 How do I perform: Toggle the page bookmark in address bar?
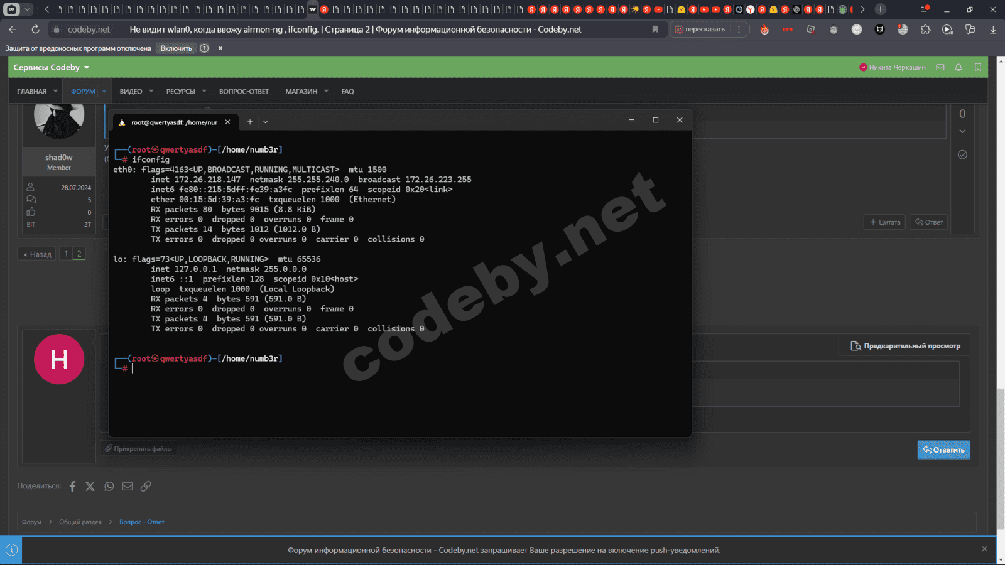(655, 30)
